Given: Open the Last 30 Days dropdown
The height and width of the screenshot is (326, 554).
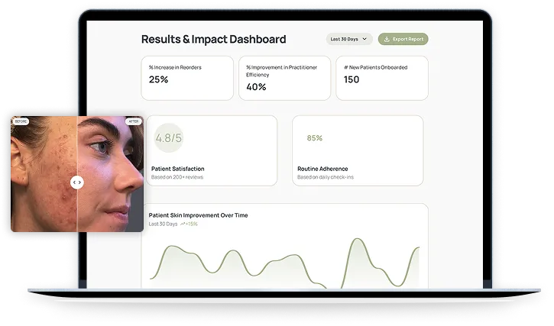Looking at the screenshot, I should point(348,39).
